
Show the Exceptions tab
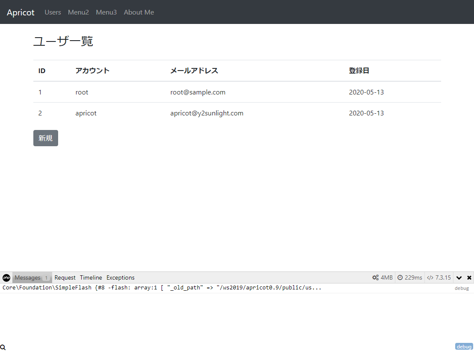[x=121, y=277]
